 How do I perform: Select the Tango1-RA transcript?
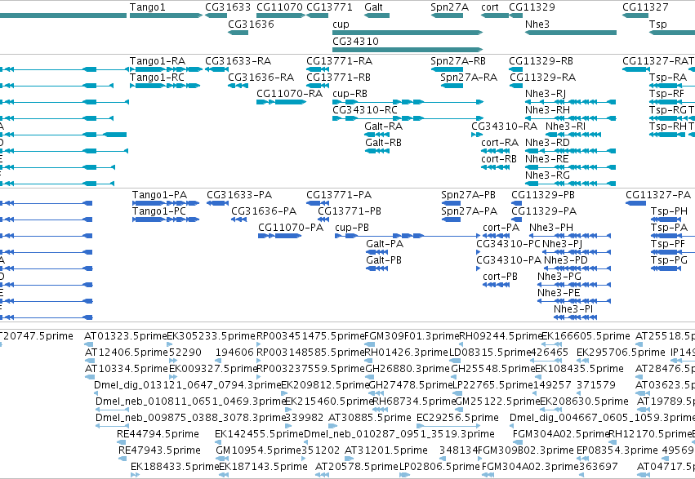click(166, 69)
